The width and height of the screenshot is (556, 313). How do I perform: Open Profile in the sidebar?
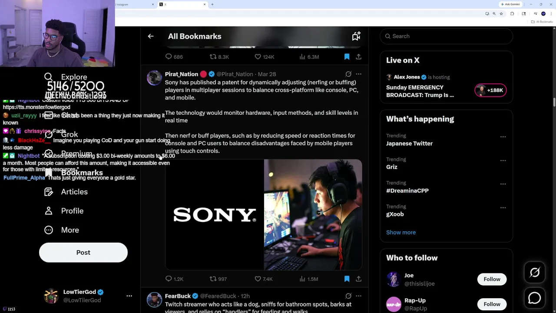[x=64, y=211]
